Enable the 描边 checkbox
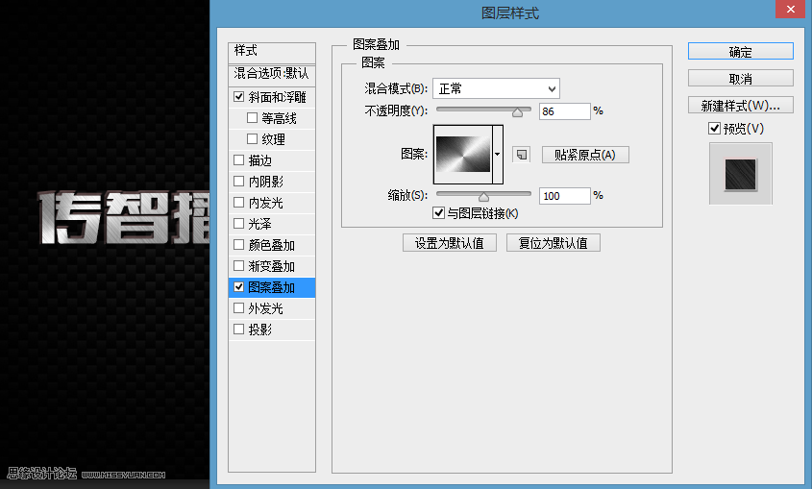Viewport: 812px width, 489px height. click(238, 159)
